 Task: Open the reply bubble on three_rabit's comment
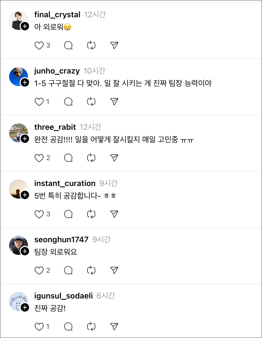point(68,158)
